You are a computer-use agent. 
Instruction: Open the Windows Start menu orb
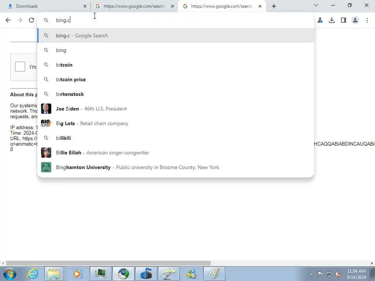[x=10, y=274]
